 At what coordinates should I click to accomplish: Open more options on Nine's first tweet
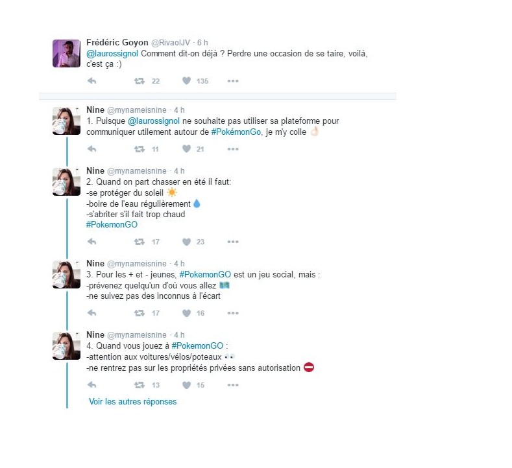point(233,149)
